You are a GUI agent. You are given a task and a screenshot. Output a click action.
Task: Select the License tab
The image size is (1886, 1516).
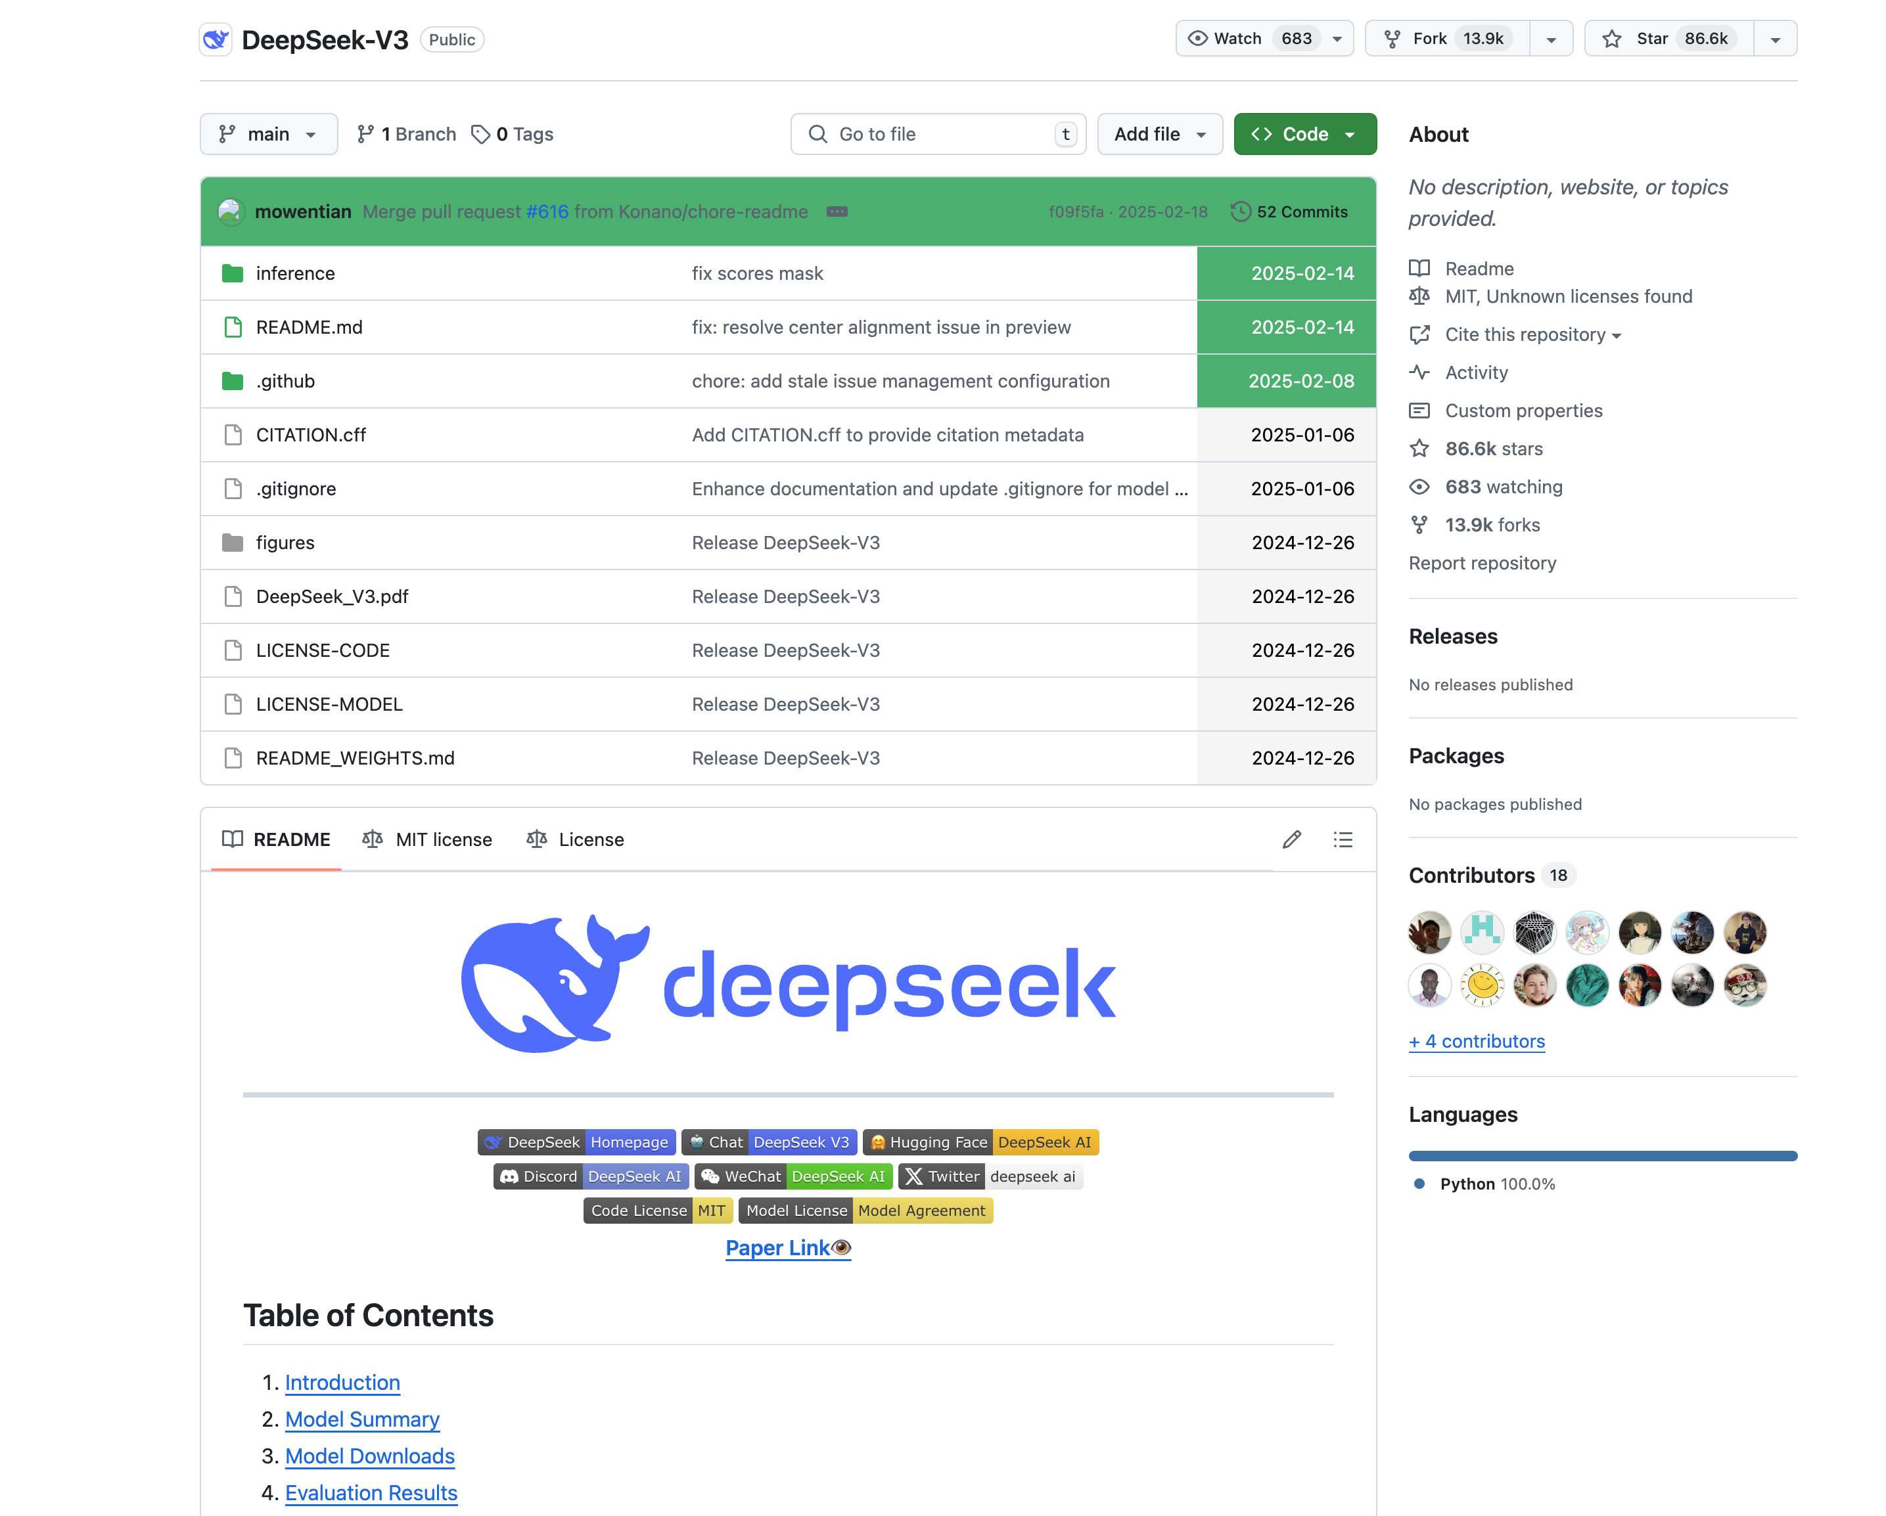click(x=588, y=838)
